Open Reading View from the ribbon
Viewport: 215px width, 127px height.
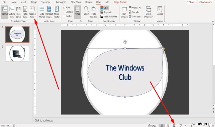click(32, 12)
